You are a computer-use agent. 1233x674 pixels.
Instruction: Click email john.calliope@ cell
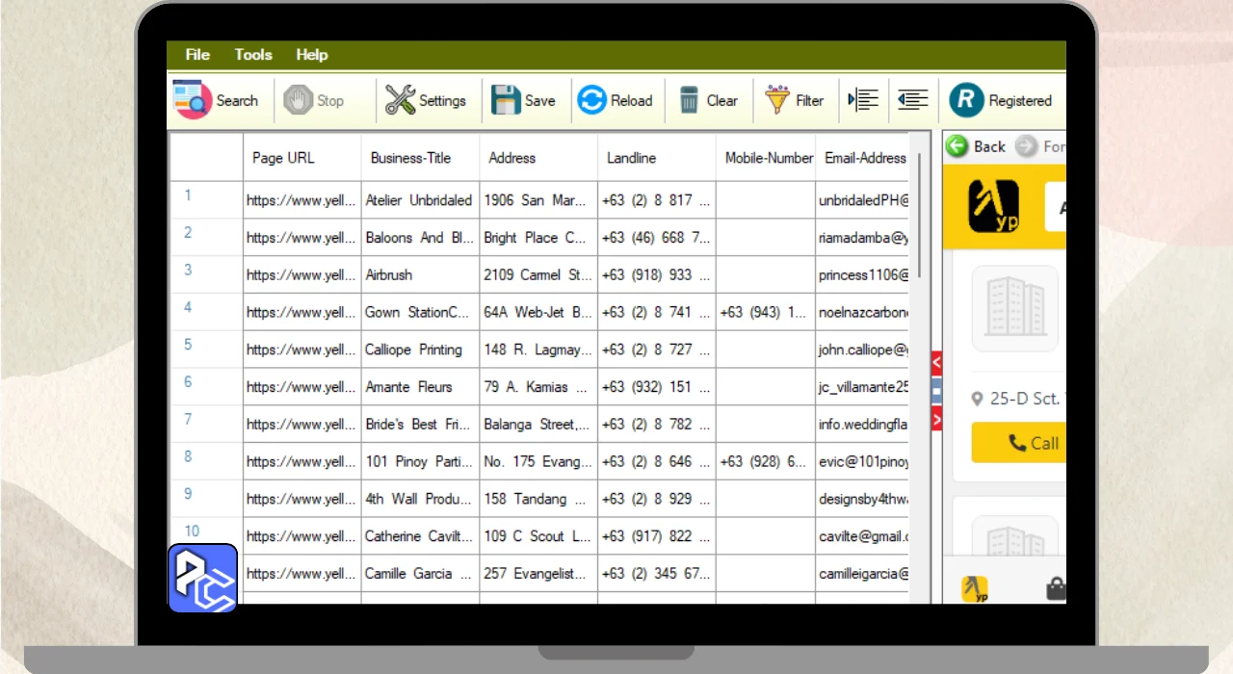click(862, 350)
